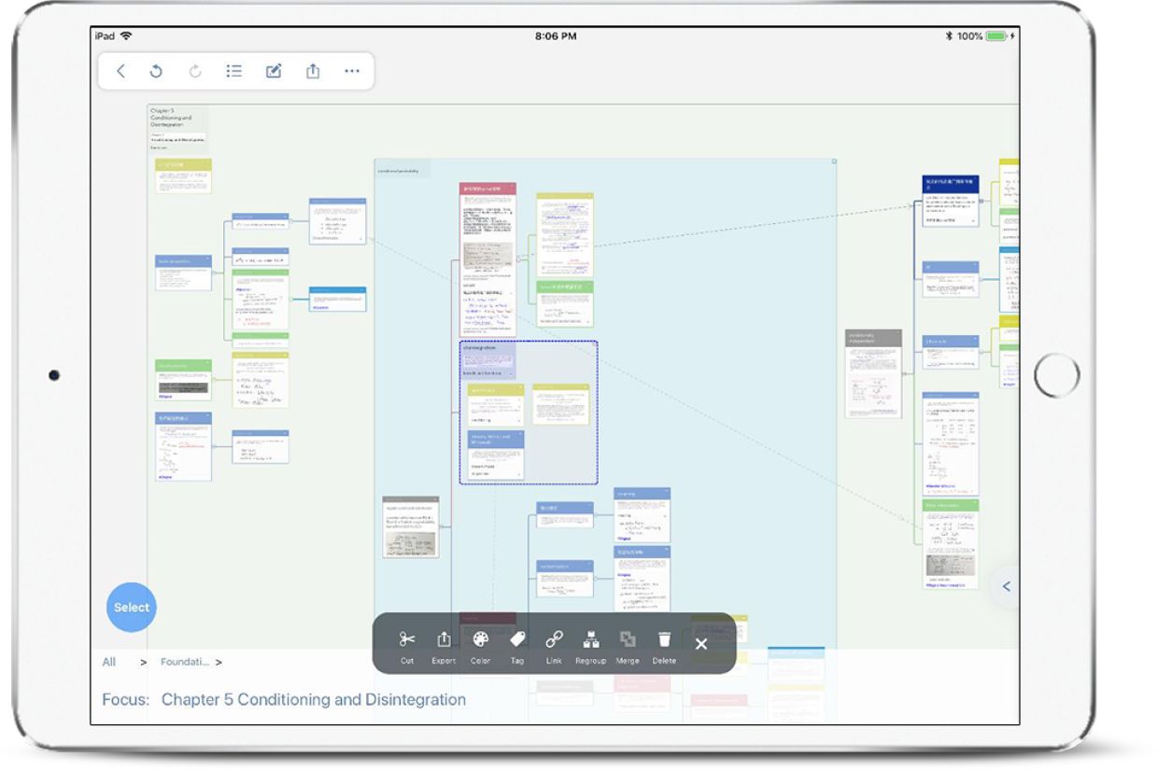Cut the selected nodes
This screenshot has height=771, width=1158.
click(x=407, y=646)
